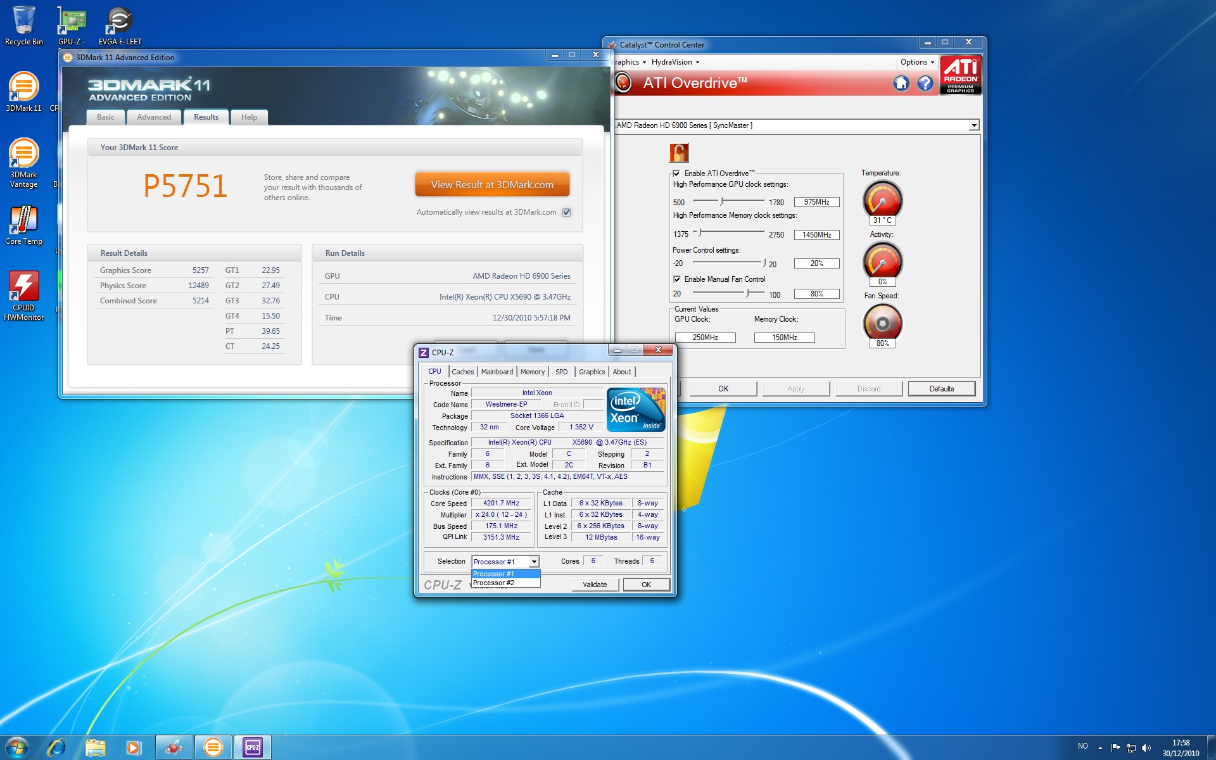Open the About tab in CPU-Z
The image size is (1216, 760).
(x=622, y=372)
